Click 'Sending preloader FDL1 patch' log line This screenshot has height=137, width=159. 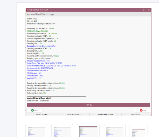click(42, 41)
